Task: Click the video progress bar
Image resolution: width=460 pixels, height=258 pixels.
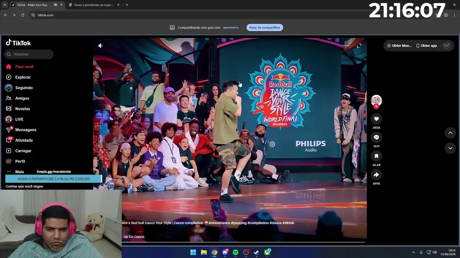Action: point(244,242)
